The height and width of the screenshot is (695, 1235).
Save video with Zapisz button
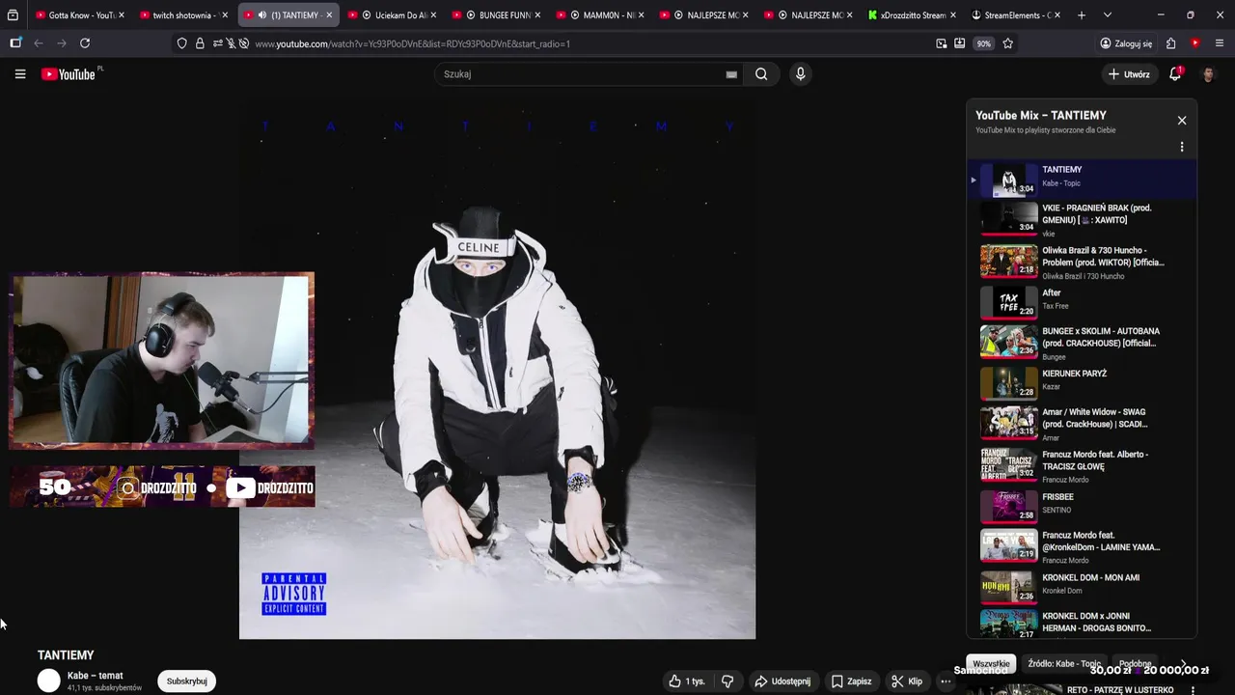[851, 681]
